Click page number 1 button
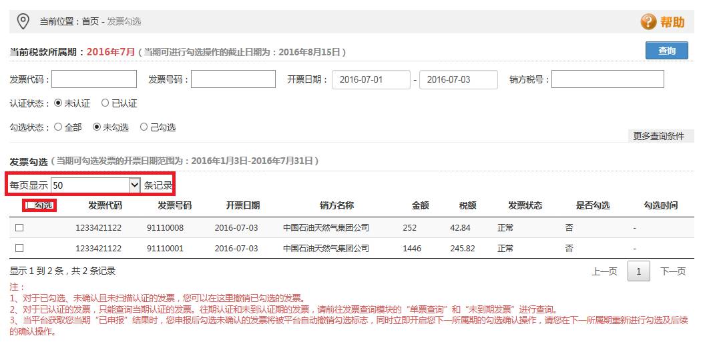Viewport: 711px width, 342px height. [638, 271]
